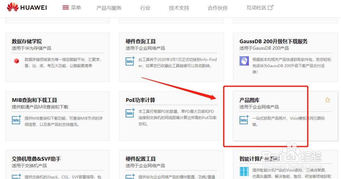Viewport: 341px width, 179px height.
Task: Open the MIB查询和下载工具 card title
Action: 34,100
